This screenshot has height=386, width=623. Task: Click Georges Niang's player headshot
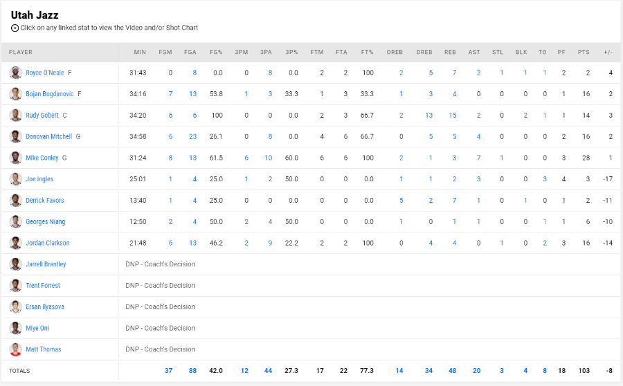point(15,221)
